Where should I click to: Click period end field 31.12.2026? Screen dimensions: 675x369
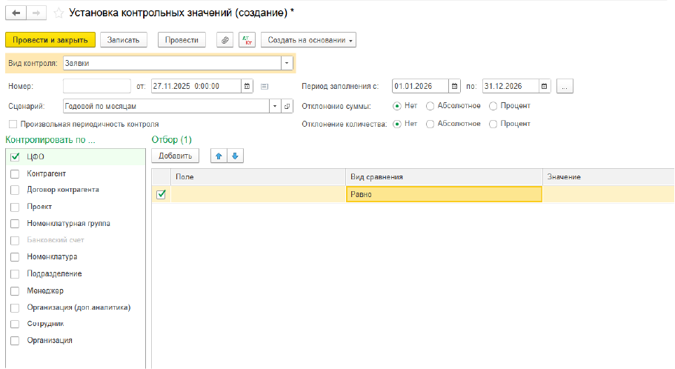(x=511, y=86)
